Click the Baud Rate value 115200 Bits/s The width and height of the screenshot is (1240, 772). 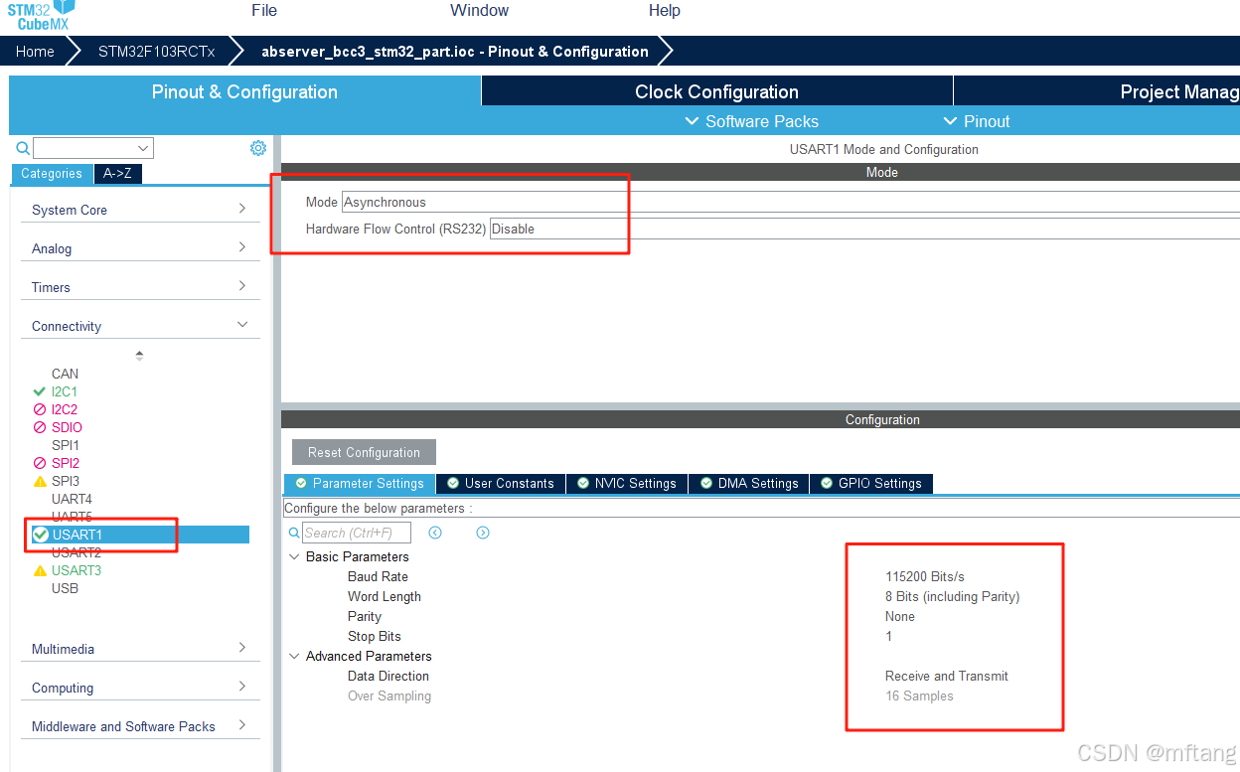tap(924, 576)
